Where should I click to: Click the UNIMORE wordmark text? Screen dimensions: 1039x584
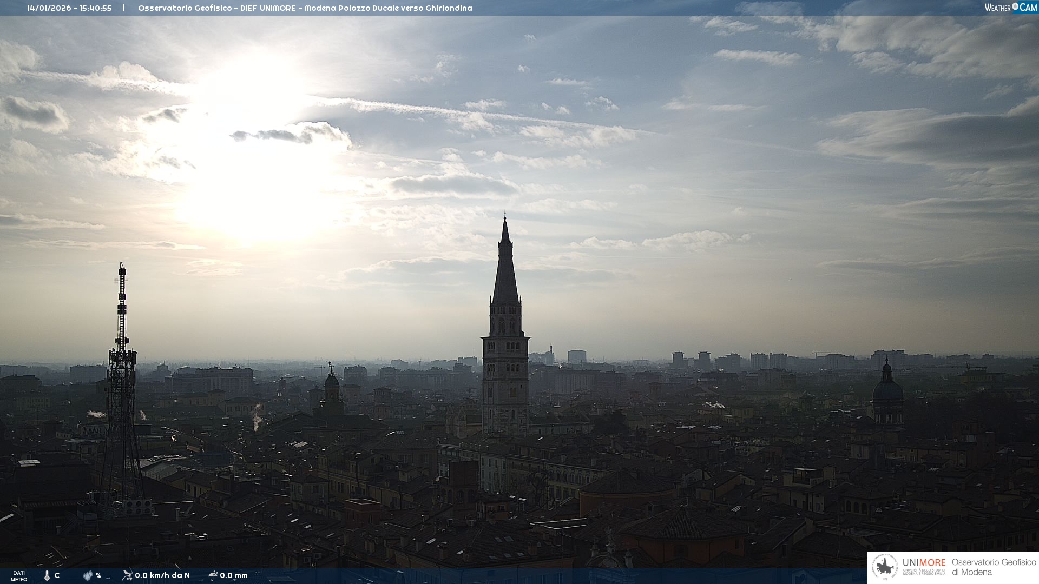point(924,563)
